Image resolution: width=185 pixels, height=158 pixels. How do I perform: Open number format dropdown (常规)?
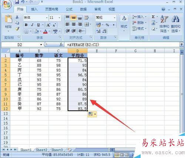click(115, 18)
